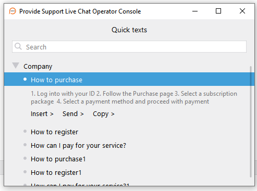Send the How to purchase quick text
Screen dimensions: 257x191
coord(73,114)
